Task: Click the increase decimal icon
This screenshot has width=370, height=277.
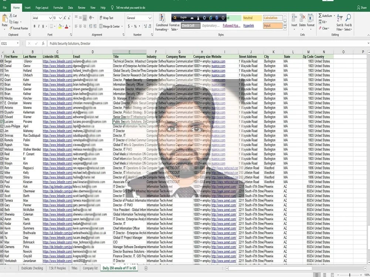Action: [x=145, y=26]
